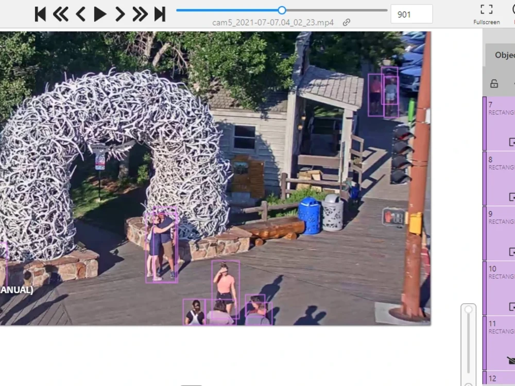515x386 pixels.
Task: Toggle lock for all annotation objects
Action: pyautogui.click(x=495, y=83)
